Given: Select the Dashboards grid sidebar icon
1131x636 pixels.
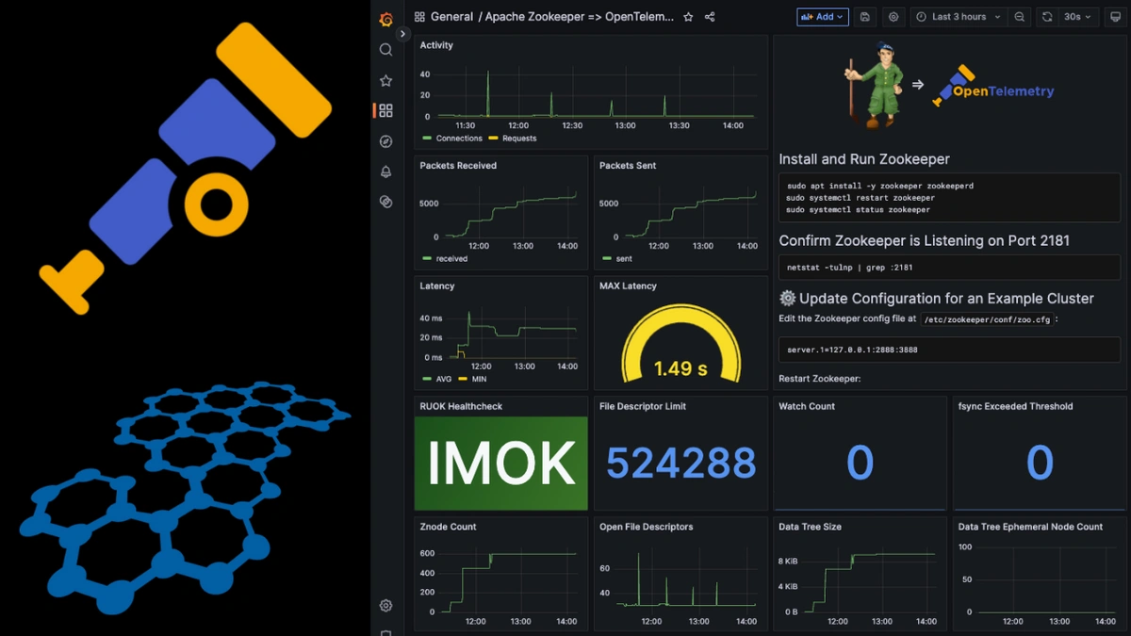Looking at the screenshot, I should tap(385, 109).
